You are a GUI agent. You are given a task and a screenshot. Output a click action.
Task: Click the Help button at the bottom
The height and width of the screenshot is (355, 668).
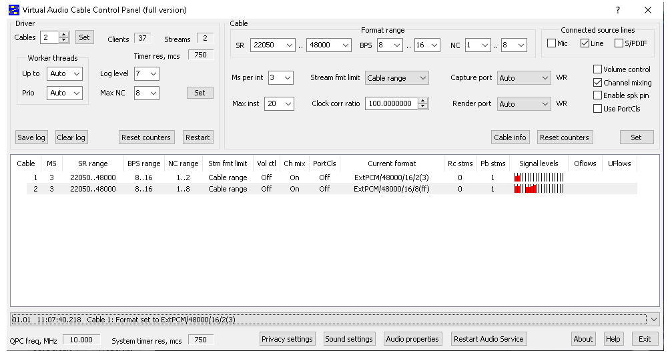click(x=613, y=339)
